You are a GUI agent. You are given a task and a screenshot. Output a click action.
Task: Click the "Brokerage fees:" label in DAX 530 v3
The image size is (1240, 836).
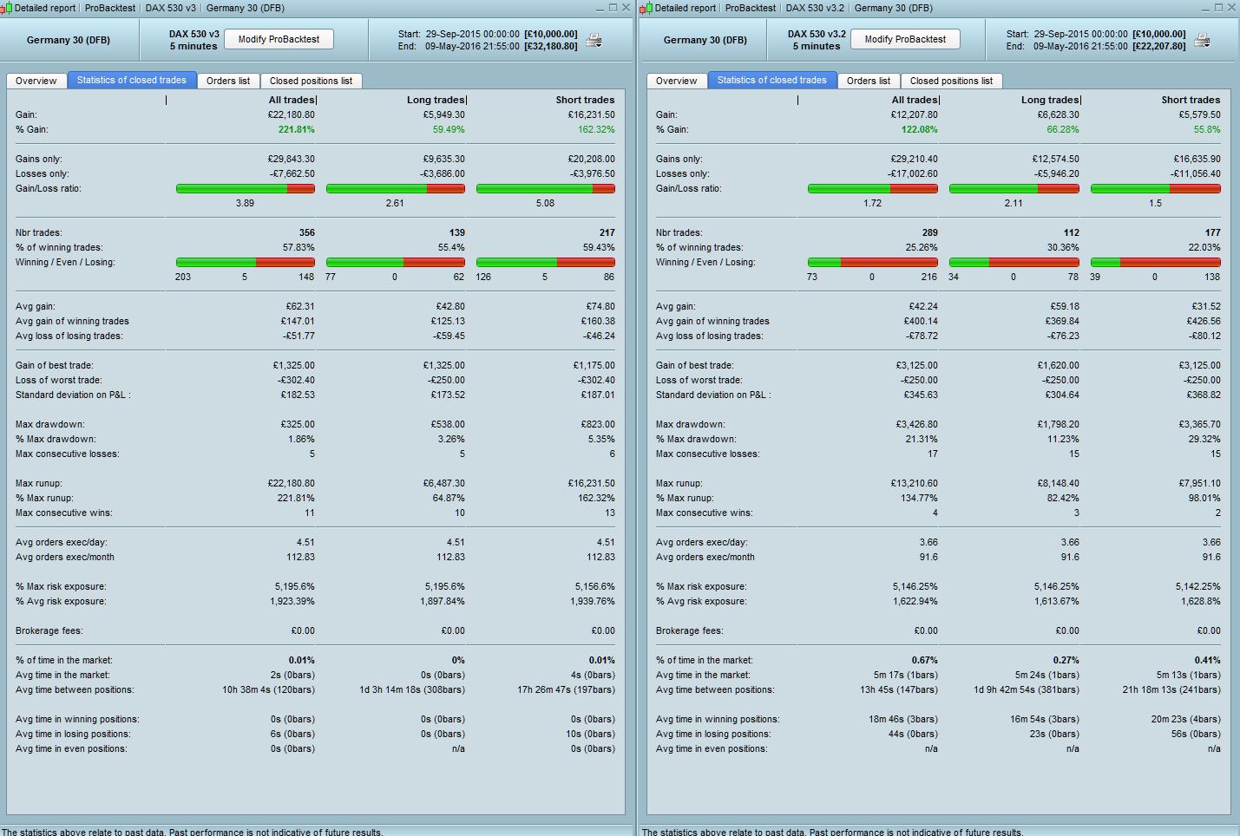(x=49, y=630)
